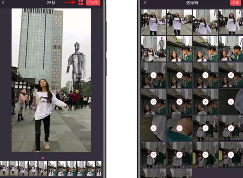Image resolution: width=243 pixels, height=178 pixels.
Task: Click the red triangle marker above the filmstrip
Action: 43,158
